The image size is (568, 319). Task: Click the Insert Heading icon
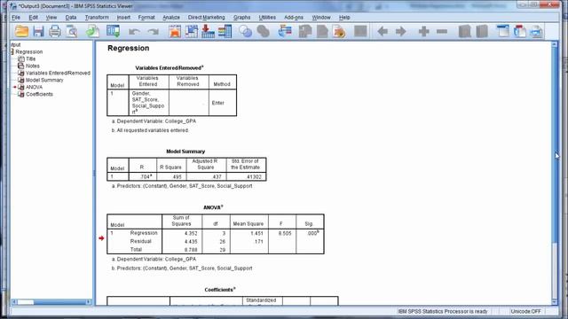(x=503, y=32)
